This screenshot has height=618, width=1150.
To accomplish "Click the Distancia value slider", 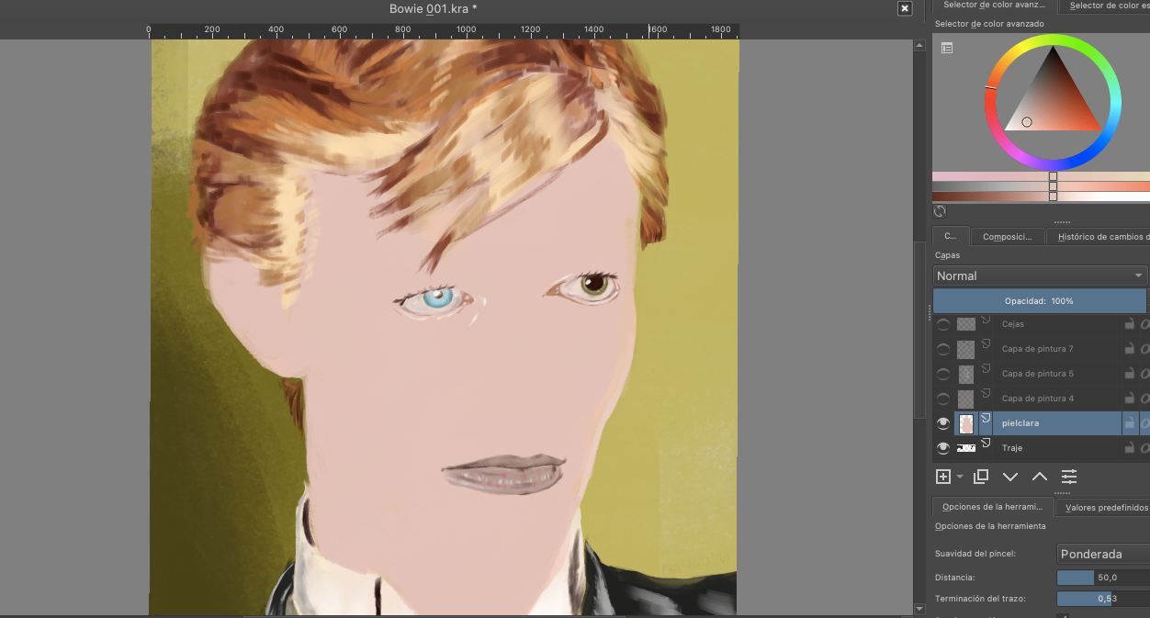I will click(x=1103, y=578).
